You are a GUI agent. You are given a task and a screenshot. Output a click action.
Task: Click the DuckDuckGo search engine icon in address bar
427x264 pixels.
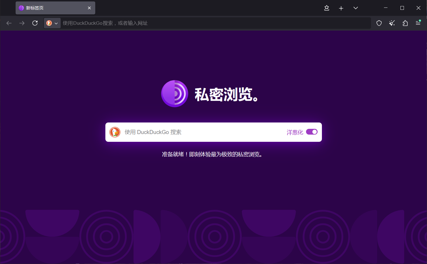point(49,23)
